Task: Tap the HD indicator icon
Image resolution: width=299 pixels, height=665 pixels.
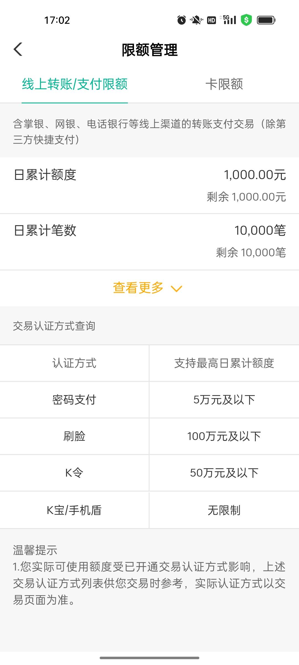Action: 212,20
